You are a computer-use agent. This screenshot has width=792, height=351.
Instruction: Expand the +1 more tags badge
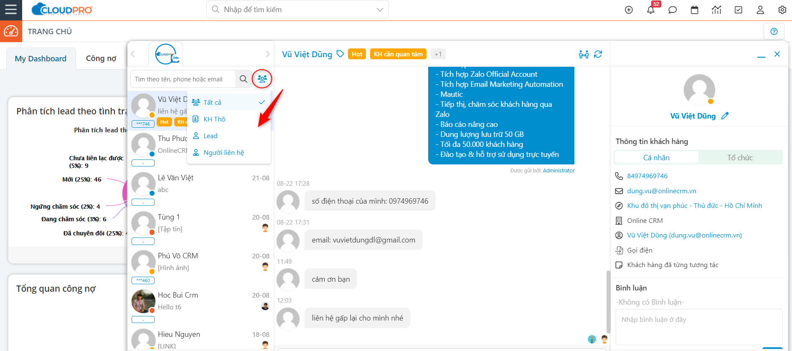[438, 54]
